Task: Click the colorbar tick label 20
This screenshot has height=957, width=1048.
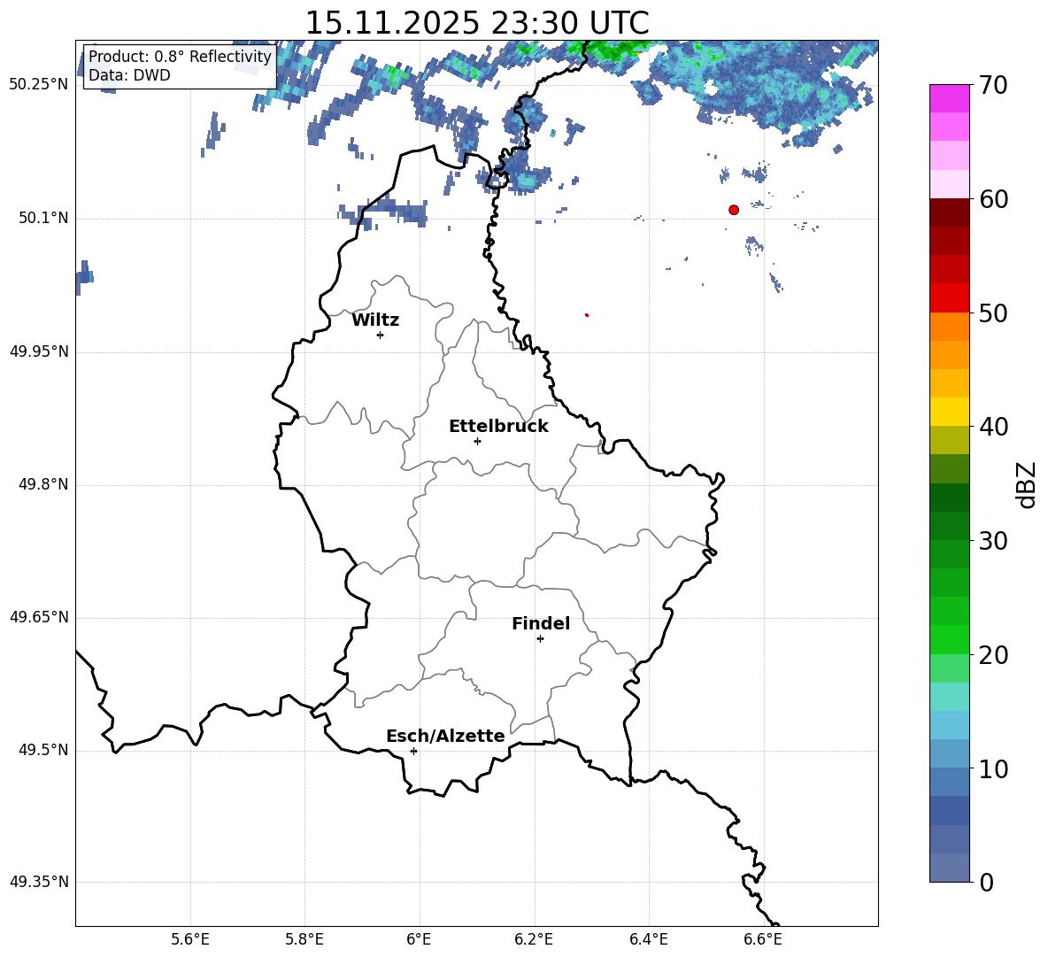Action: click(992, 654)
